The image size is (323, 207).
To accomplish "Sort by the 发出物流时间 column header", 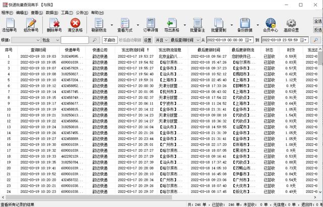I will click(135, 50).
